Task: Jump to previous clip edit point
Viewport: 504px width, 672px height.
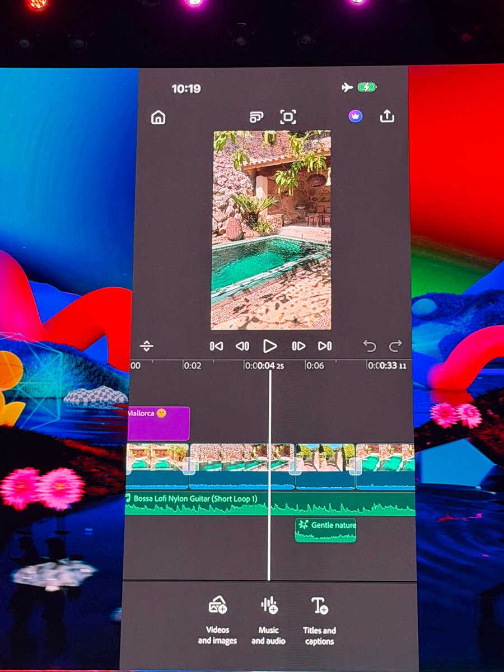Action: (216, 346)
